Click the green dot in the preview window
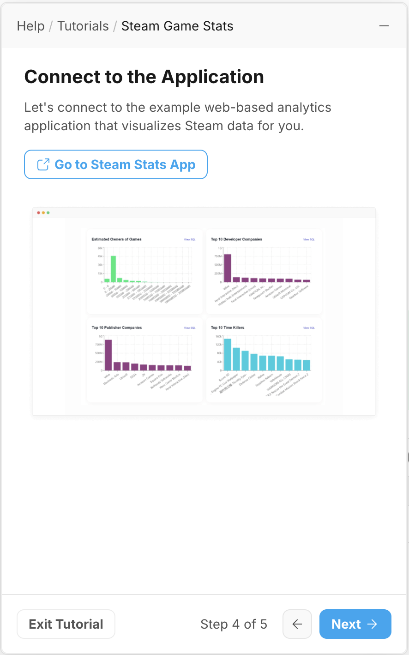This screenshot has width=409, height=655. click(x=48, y=212)
